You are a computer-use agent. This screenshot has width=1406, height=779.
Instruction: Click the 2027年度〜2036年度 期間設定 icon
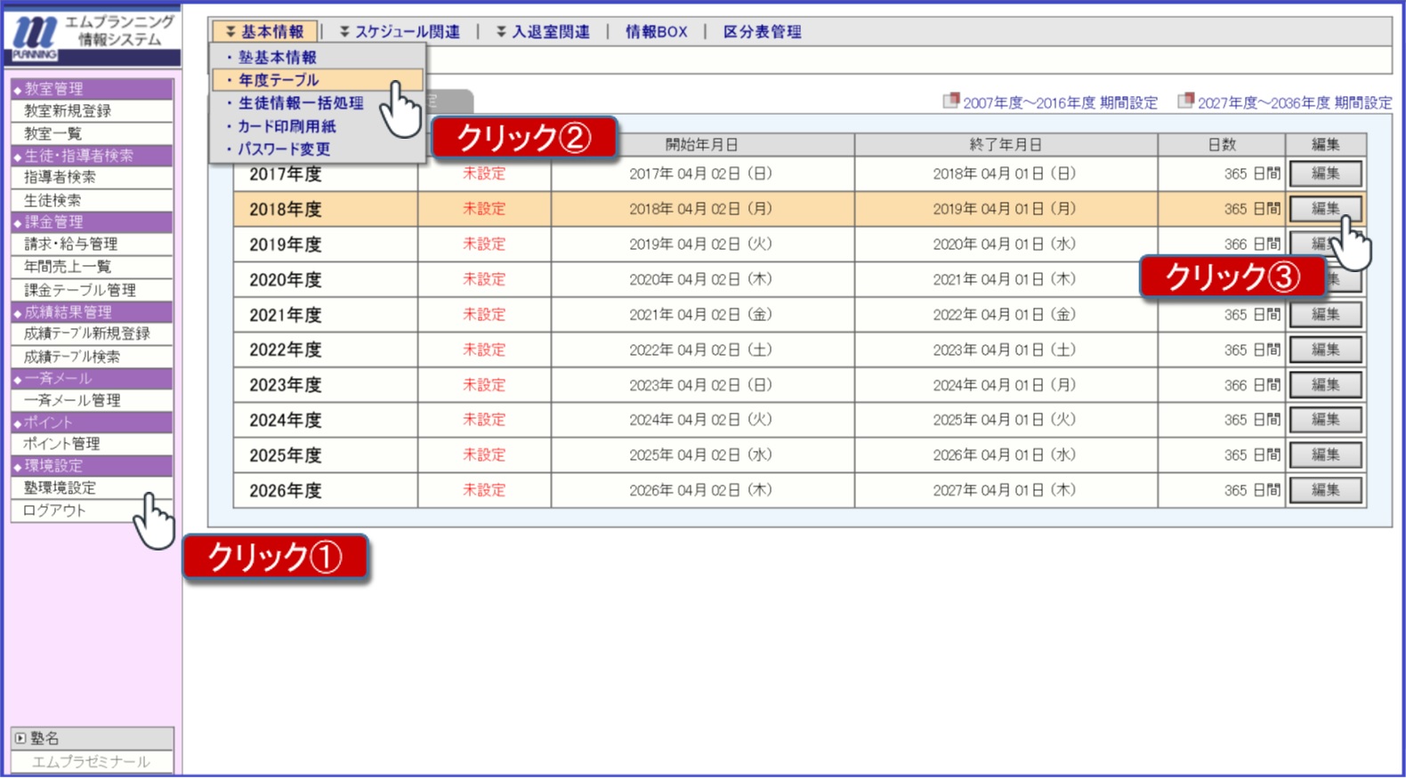pos(1185,101)
